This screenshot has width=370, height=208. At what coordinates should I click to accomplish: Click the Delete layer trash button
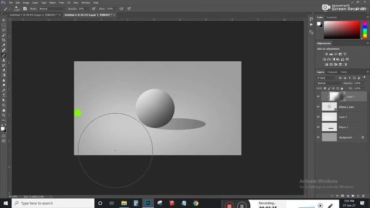pos(363,196)
